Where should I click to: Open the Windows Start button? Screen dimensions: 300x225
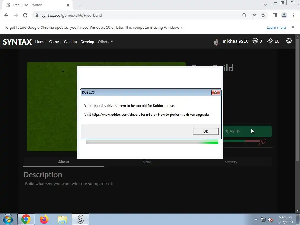(8, 219)
